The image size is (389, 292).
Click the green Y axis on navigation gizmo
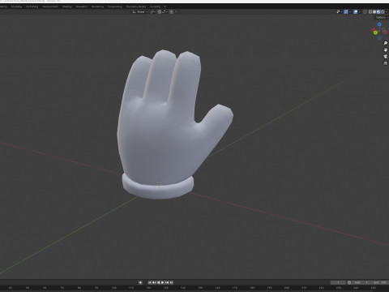click(x=375, y=32)
